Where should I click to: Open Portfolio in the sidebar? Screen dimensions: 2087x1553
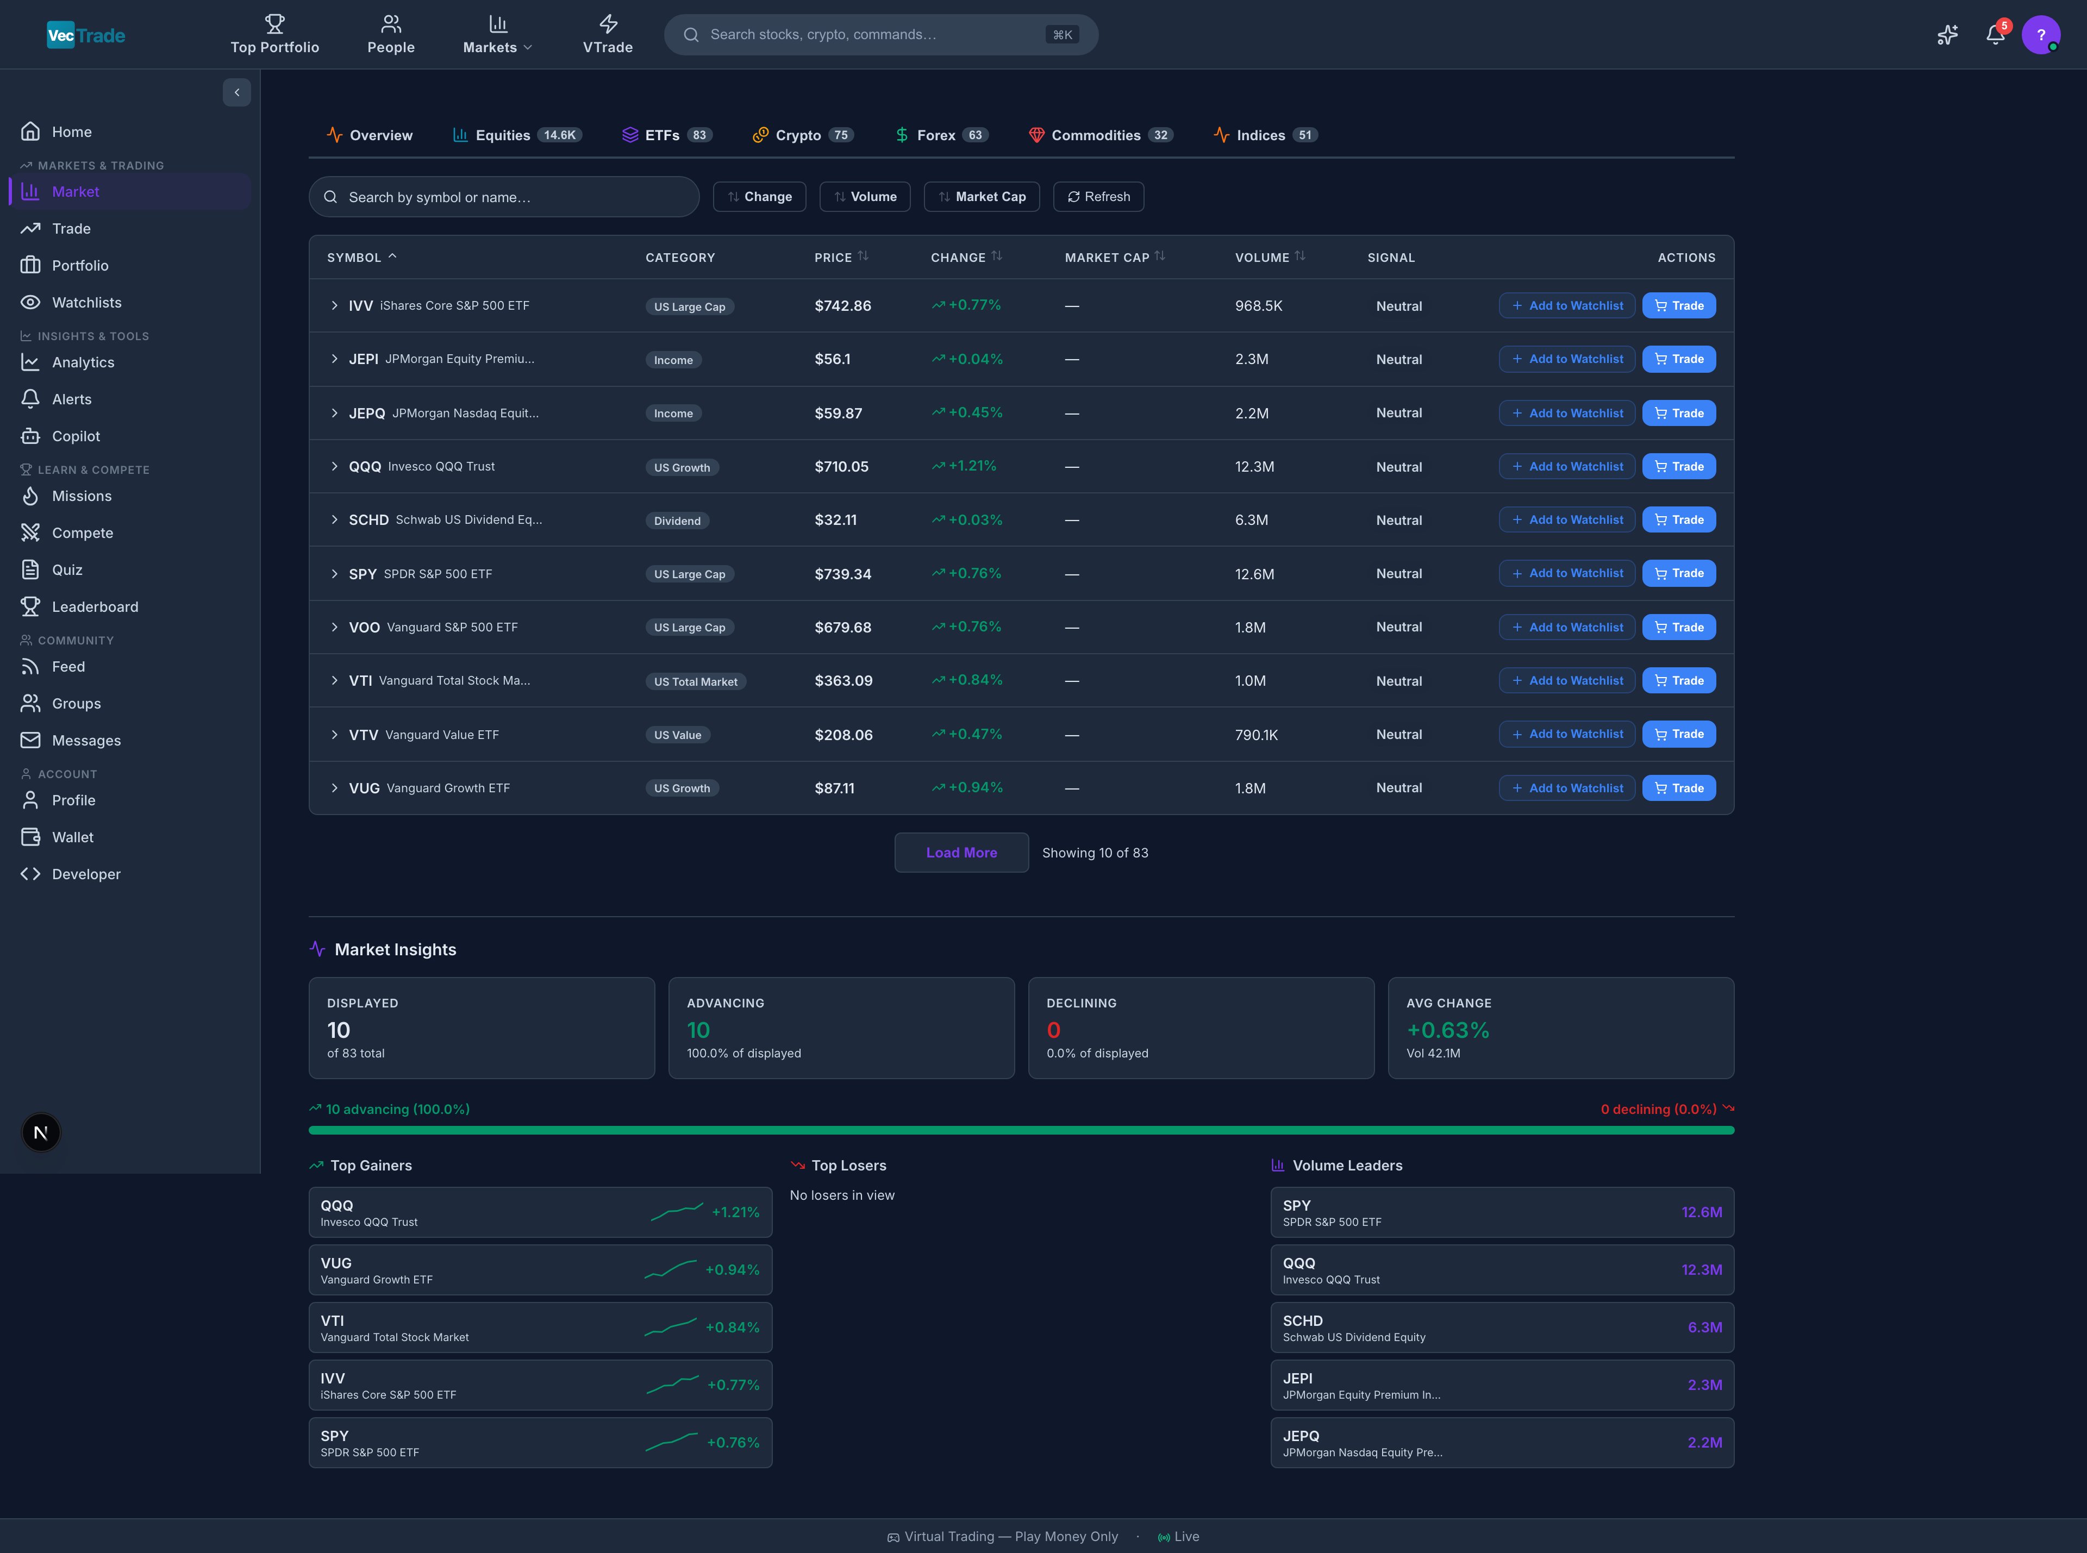pyautogui.click(x=130, y=265)
